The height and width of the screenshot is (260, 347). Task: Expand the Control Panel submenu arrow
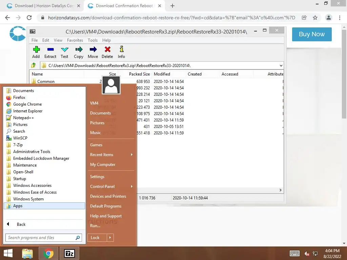(x=132, y=187)
